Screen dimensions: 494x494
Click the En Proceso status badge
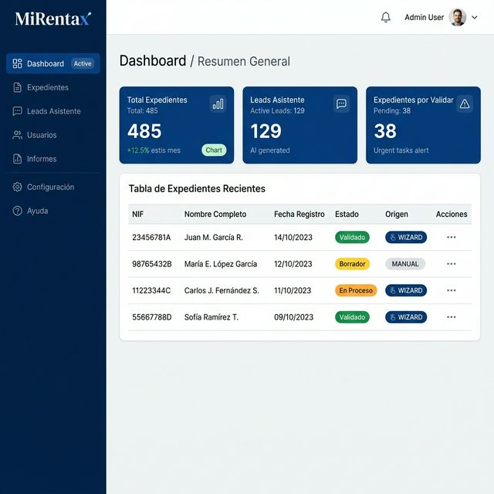tap(356, 290)
